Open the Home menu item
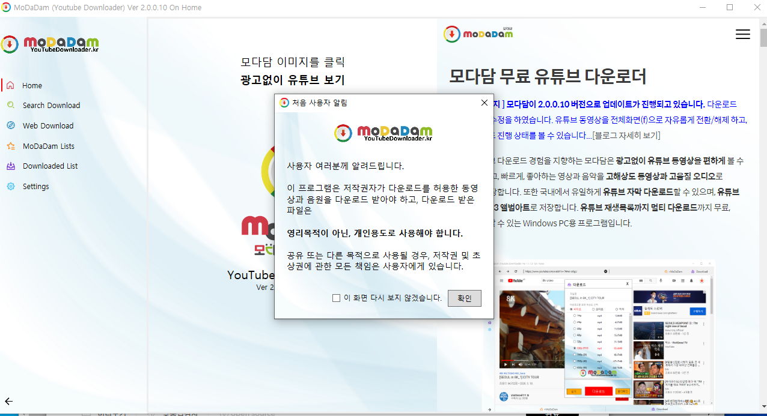Viewport: 767px width, 416px height. [x=32, y=85]
